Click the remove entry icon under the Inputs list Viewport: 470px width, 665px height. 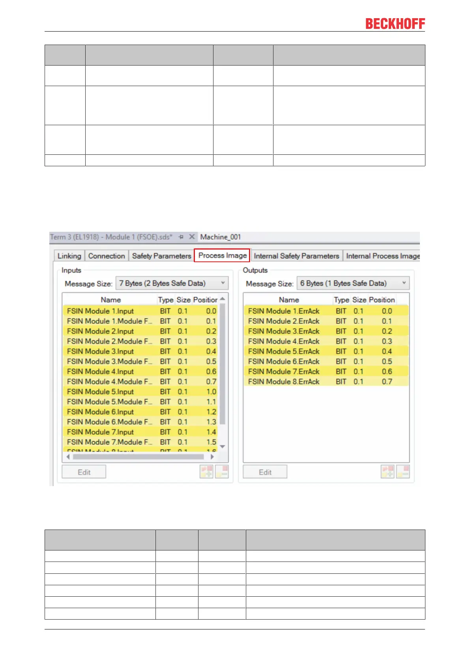point(222,472)
